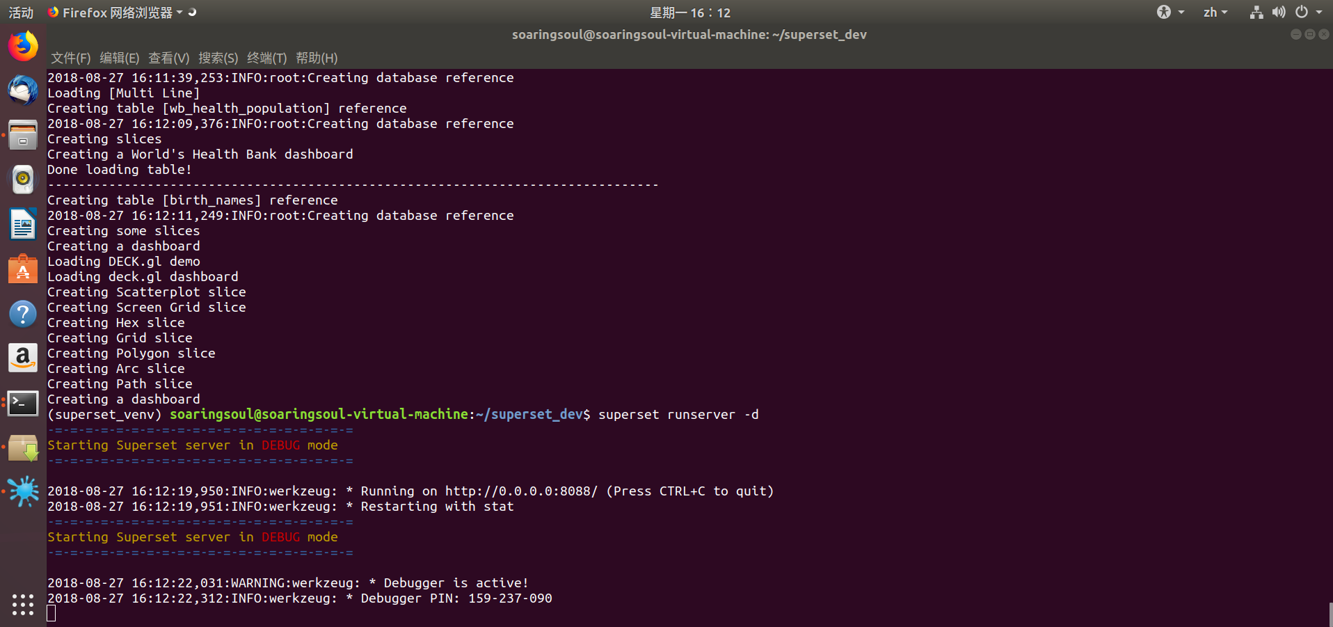Image resolution: width=1333 pixels, height=627 pixels.
Task: Open the blue starburst app icon
Action: coord(23,491)
